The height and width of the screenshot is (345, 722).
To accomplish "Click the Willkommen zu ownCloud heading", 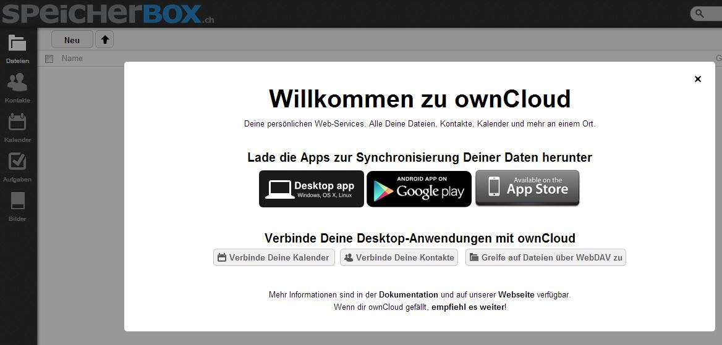I will tap(420, 99).
